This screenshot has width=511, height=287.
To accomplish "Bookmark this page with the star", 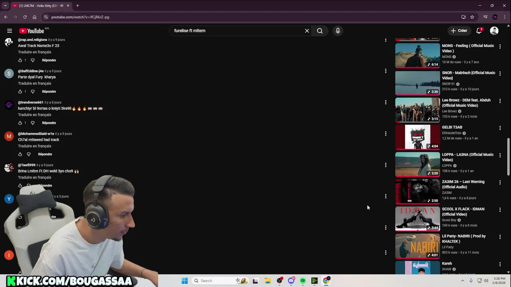I will (472, 17).
